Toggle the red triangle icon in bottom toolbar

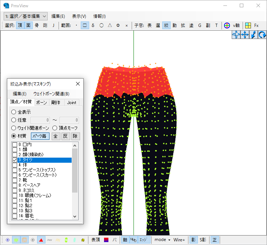pyautogui.click(x=41, y=240)
